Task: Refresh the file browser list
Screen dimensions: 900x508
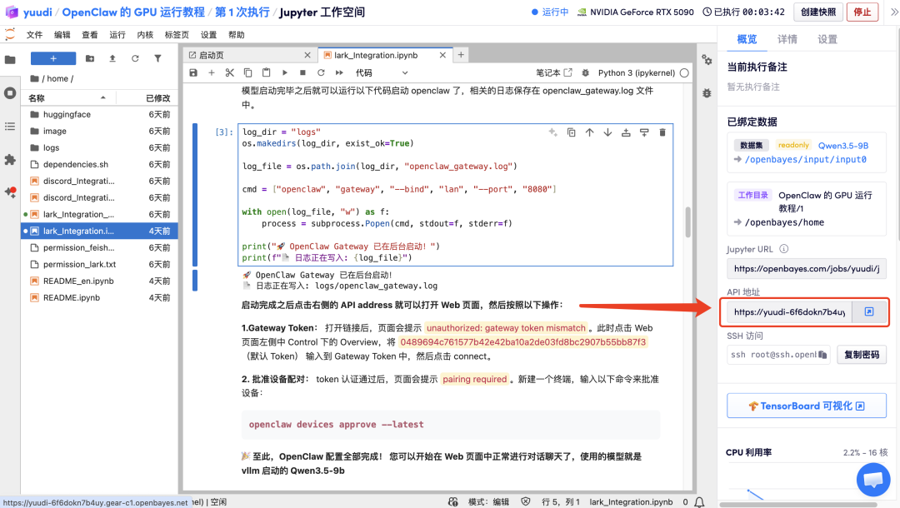Action: [135, 58]
